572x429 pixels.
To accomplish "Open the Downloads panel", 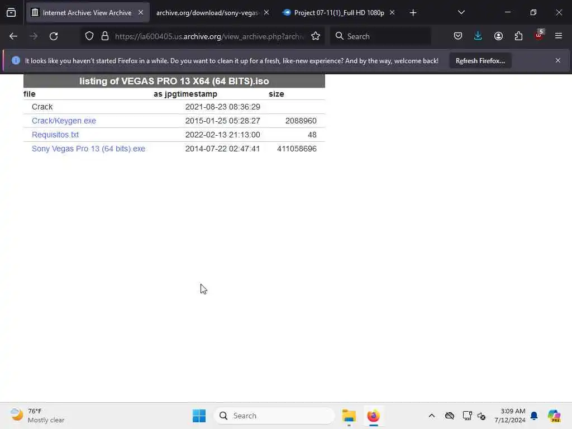I will (x=478, y=36).
